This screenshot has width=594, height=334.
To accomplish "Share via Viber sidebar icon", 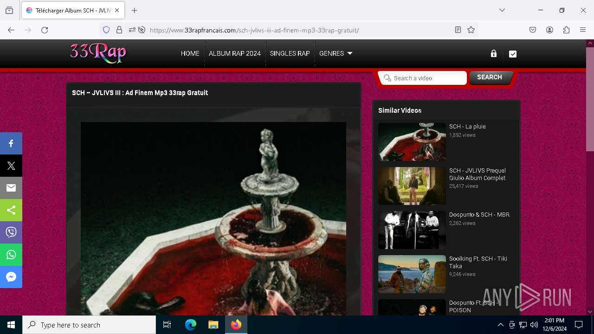I will pyautogui.click(x=11, y=232).
